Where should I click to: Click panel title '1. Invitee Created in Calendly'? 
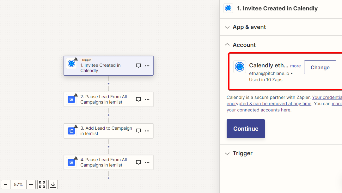pyautogui.click(x=277, y=9)
